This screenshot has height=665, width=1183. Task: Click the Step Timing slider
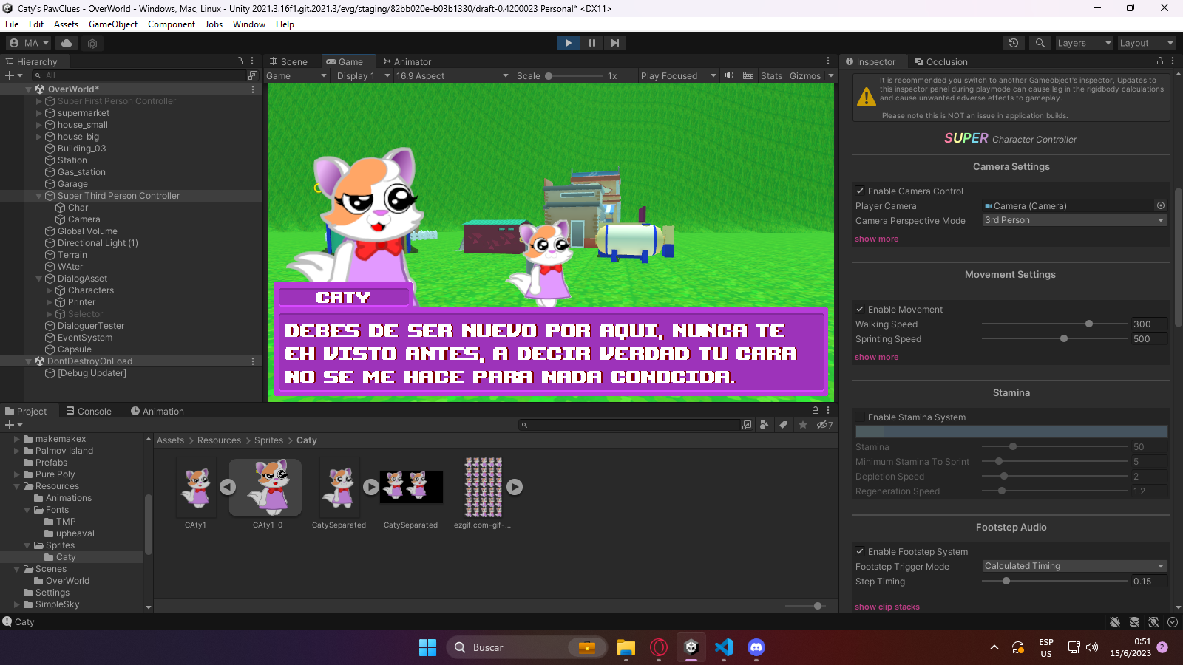click(1053, 581)
